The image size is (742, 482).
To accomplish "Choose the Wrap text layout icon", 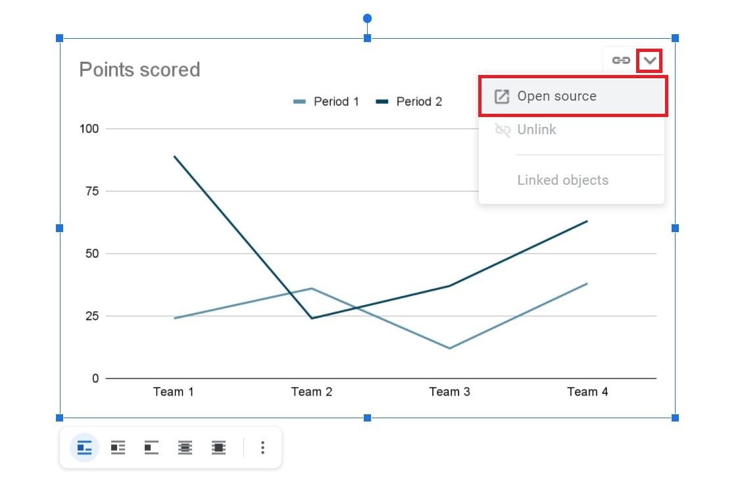I will [x=118, y=448].
